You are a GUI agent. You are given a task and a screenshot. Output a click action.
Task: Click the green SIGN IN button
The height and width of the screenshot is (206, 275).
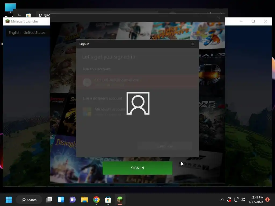pyautogui.click(x=137, y=168)
